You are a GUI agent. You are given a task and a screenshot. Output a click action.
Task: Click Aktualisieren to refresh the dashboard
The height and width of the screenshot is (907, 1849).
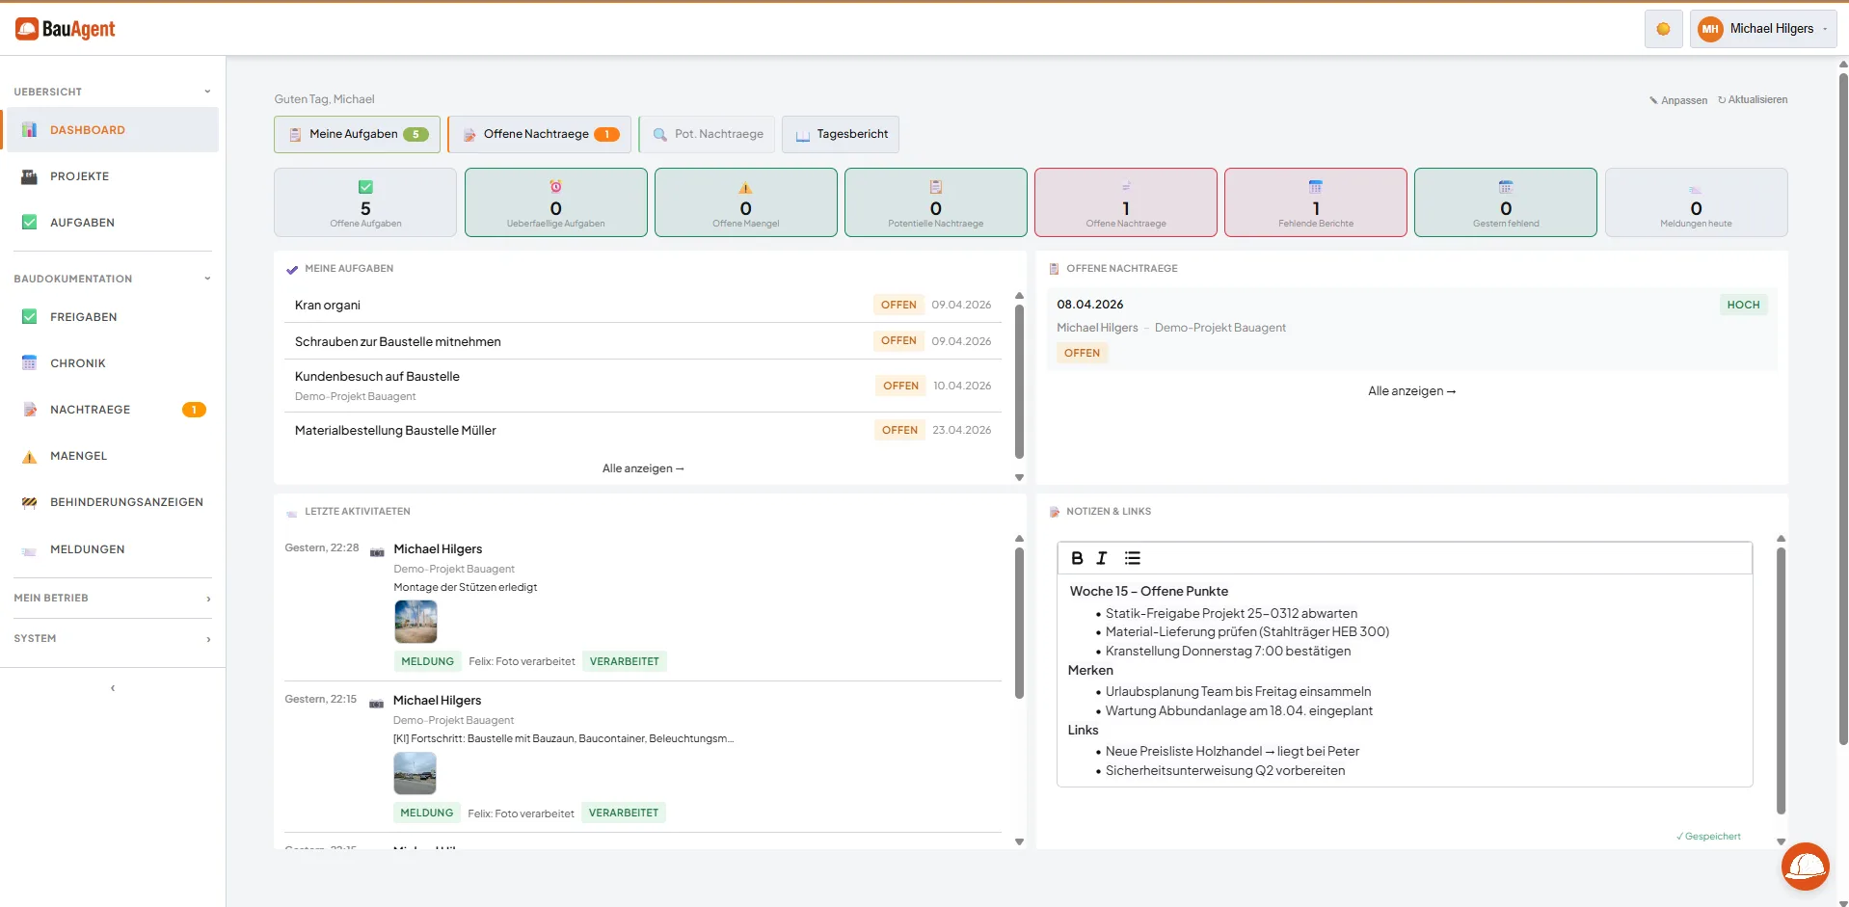pos(1753,99)
